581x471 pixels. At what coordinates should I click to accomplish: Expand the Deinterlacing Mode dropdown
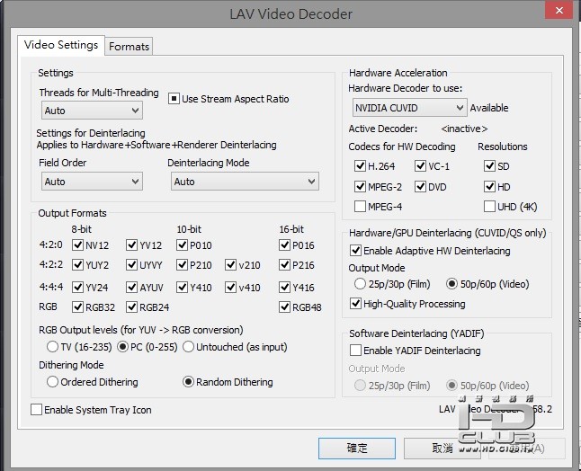pyautogui.click(x=245, y=182)
